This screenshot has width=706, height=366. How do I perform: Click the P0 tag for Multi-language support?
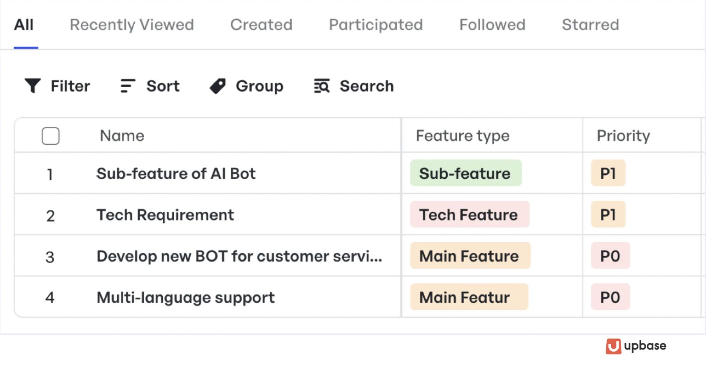click(610, 297)
